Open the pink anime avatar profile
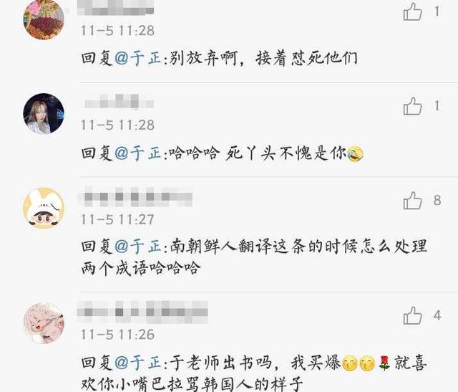Screen dimensions: 458x392 [x=44, y=323]
